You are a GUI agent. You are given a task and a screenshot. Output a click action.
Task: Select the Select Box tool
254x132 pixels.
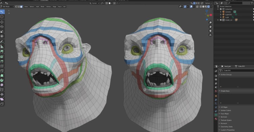pos(2,12)
